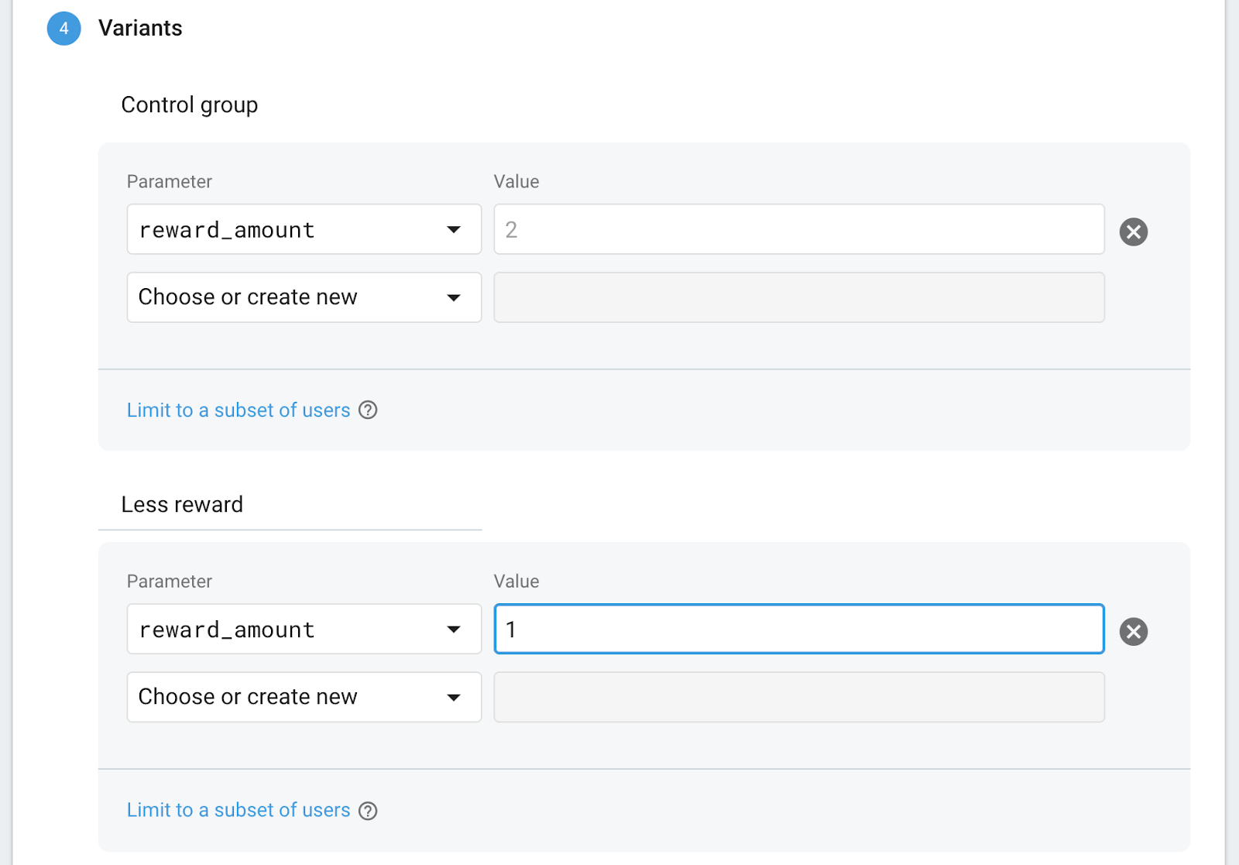Expand Control group 'Choose or create new' dropdown
This screenshot has width=1239, height=865.
304,297
